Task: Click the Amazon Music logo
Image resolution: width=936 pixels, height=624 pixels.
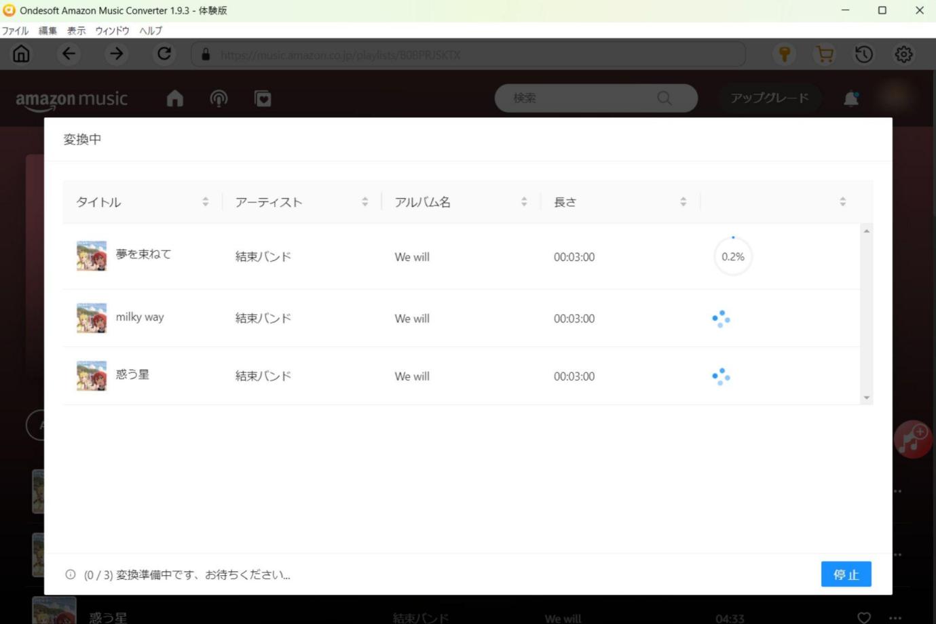Action: click(x=71, y=100)
